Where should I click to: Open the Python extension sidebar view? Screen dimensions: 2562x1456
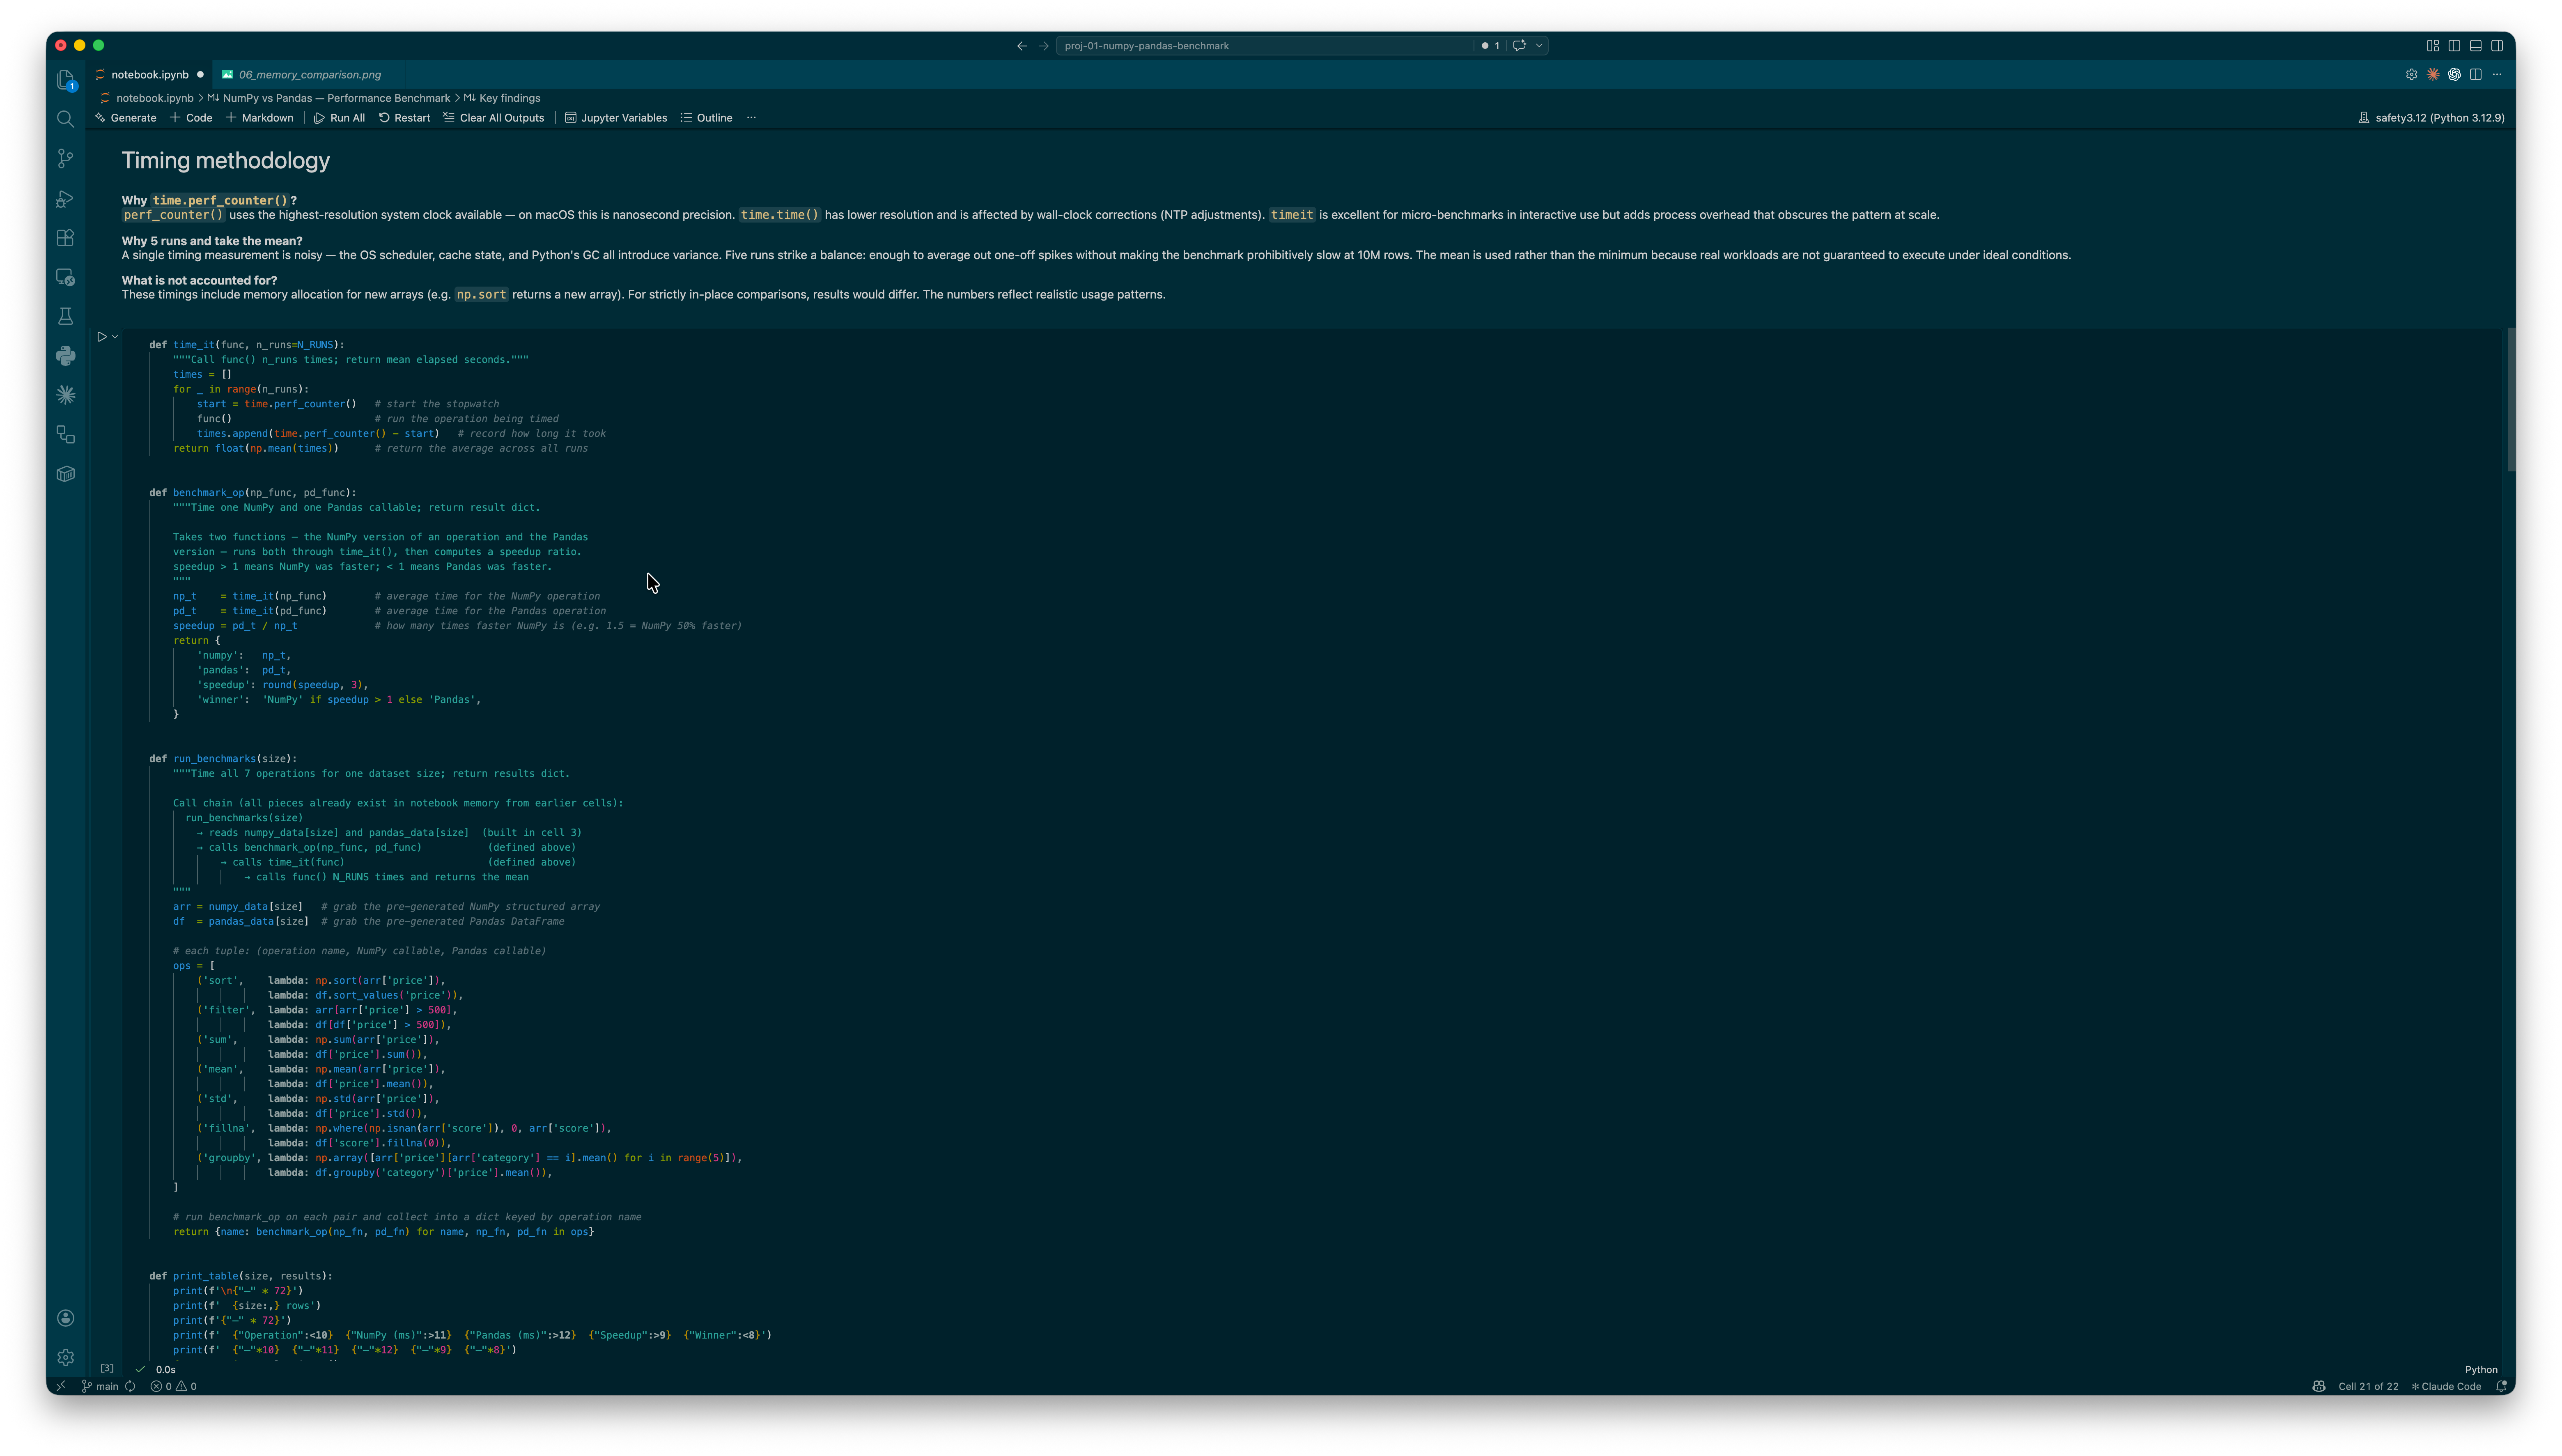pos(66,356)
